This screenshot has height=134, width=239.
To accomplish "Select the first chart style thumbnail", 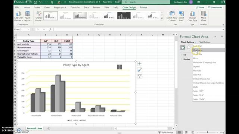I will point(51,16).
